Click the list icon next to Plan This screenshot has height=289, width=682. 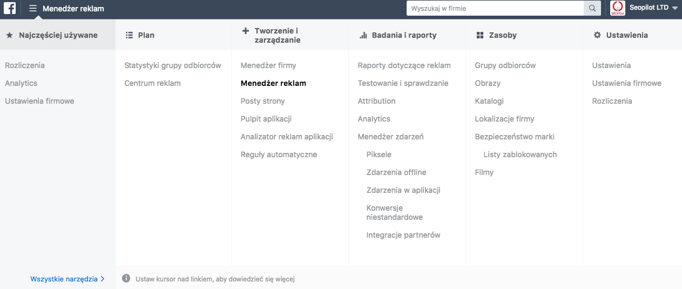129,35
